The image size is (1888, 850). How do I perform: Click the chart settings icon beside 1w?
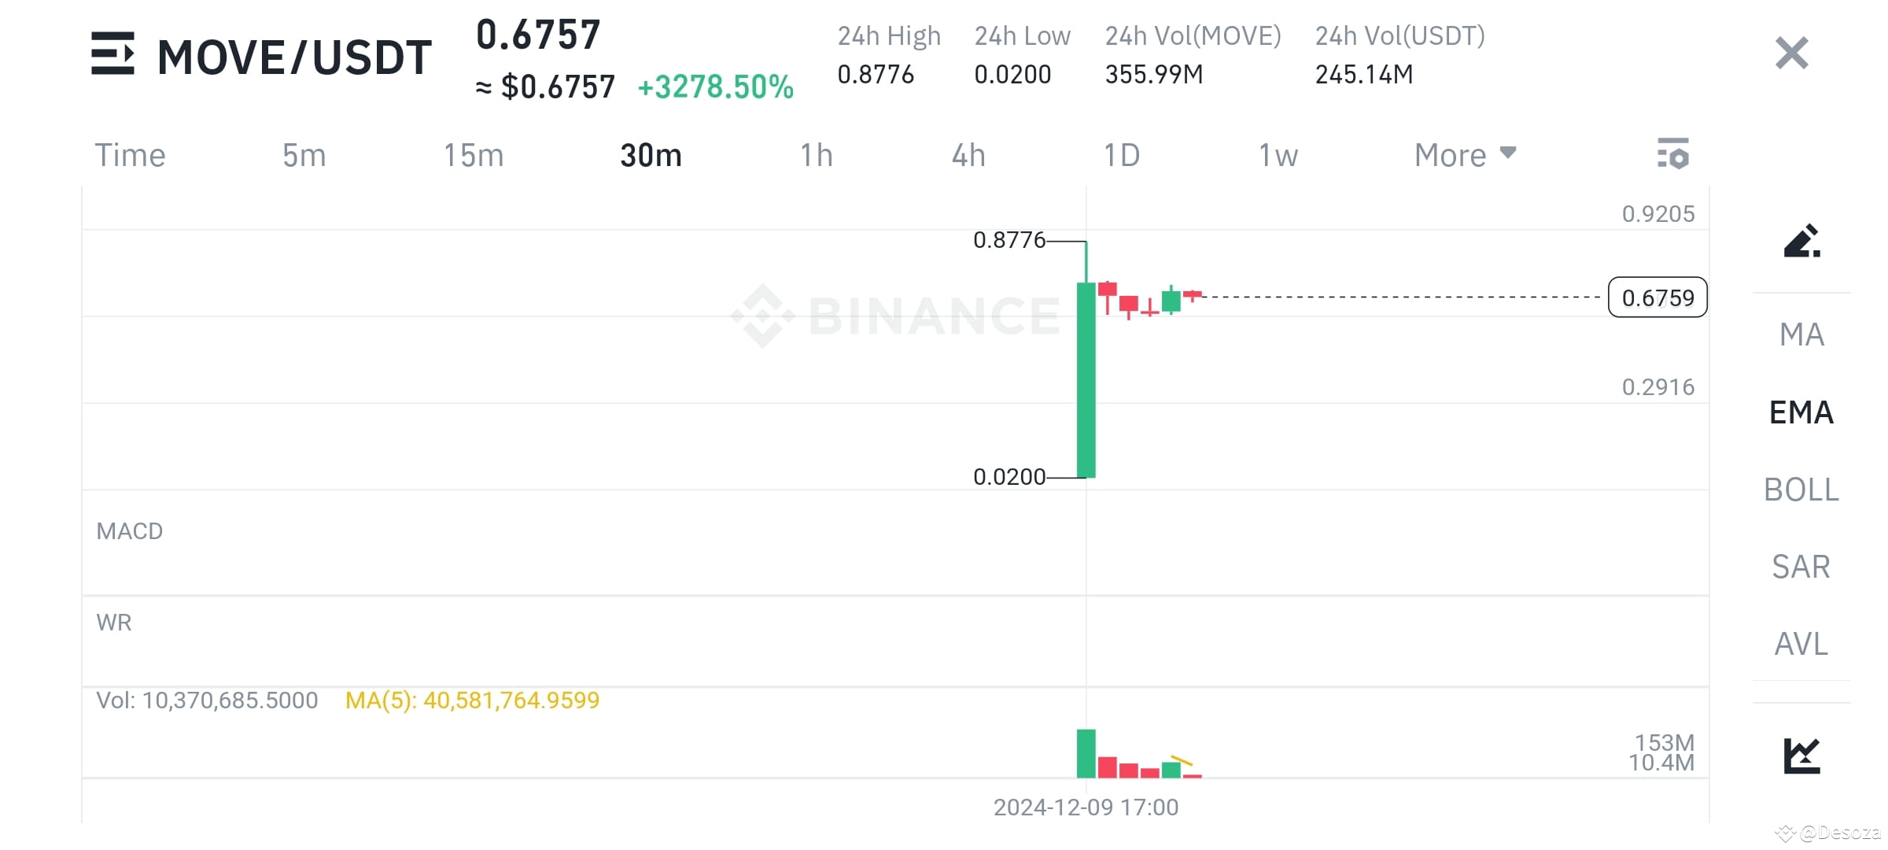(x=1672, y=154)
